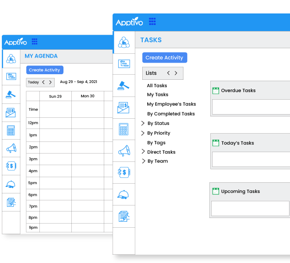Click the TASKS page title
This screenshot has height=263, width=290.
[151, 40]
